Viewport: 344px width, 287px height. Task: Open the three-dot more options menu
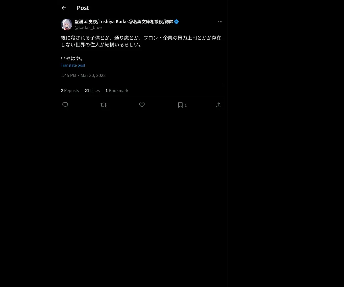[220, 22]
